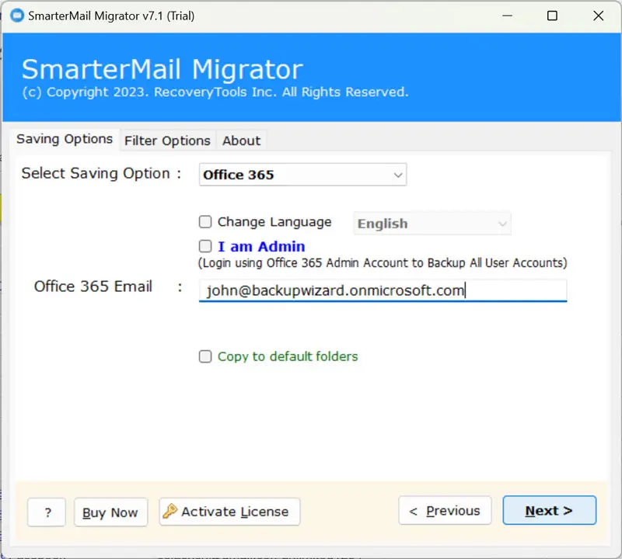
Task: Switch to the Saving Options tab
Action: 65,139
